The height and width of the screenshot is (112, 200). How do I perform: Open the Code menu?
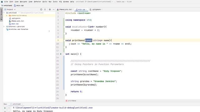(30, 2)
